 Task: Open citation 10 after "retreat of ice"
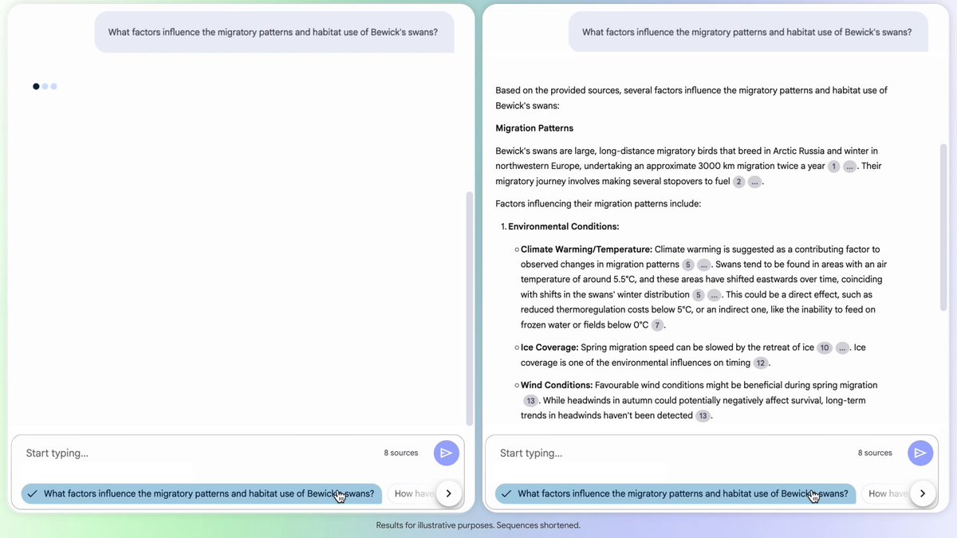click(825, 348)
